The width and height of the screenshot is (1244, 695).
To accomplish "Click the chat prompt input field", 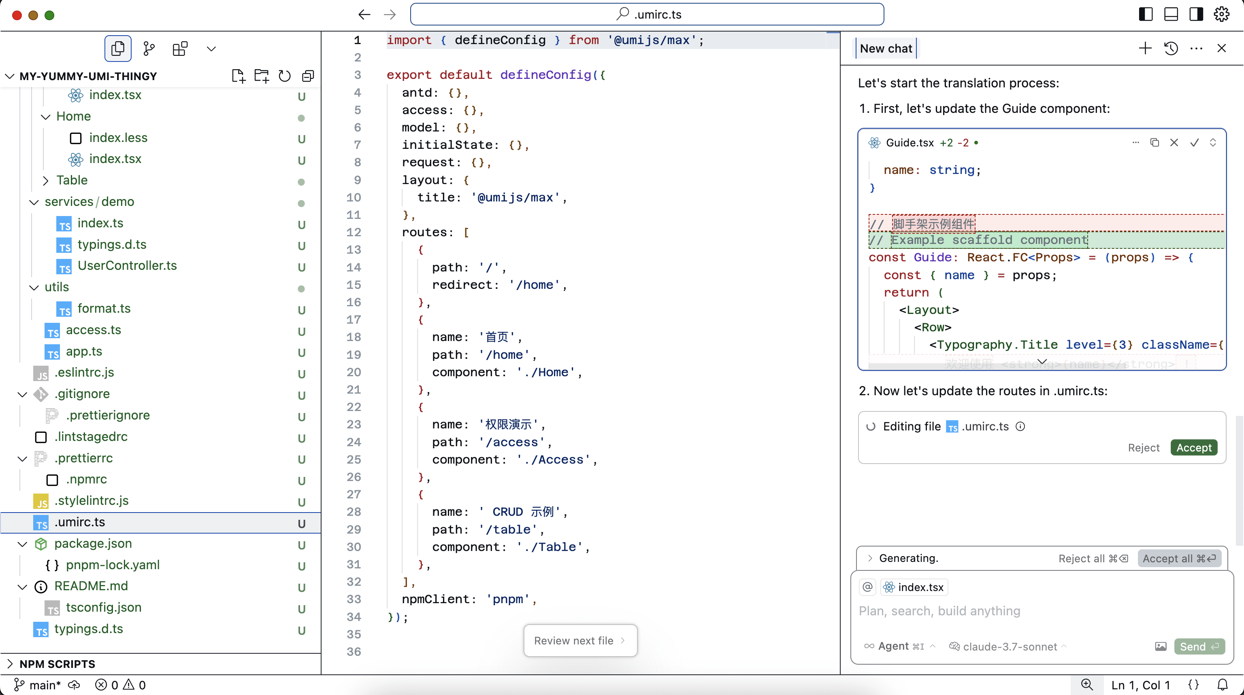I will click(1042, 611).
